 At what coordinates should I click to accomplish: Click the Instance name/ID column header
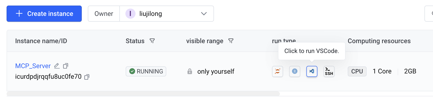[41, 41]
